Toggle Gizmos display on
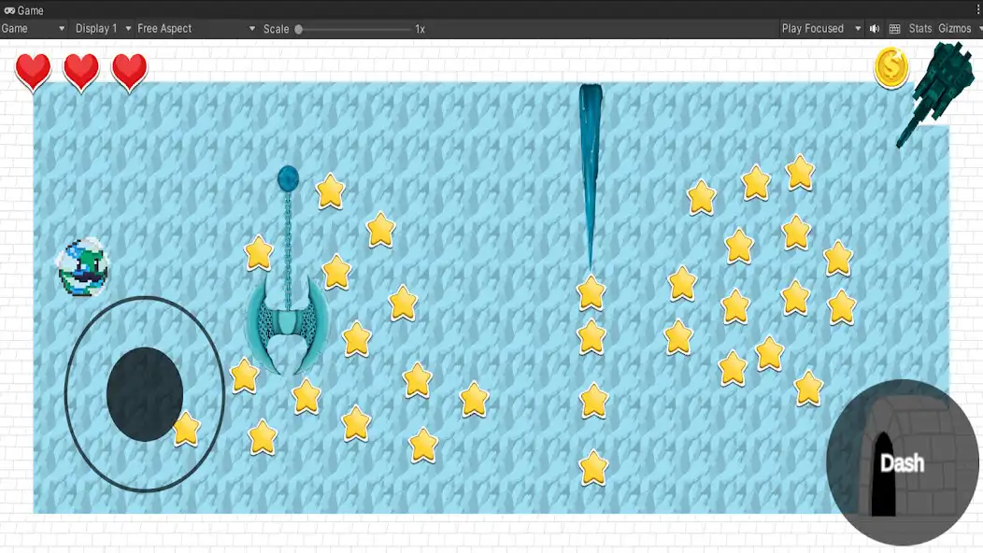The image size is (983, 553). 953,28
